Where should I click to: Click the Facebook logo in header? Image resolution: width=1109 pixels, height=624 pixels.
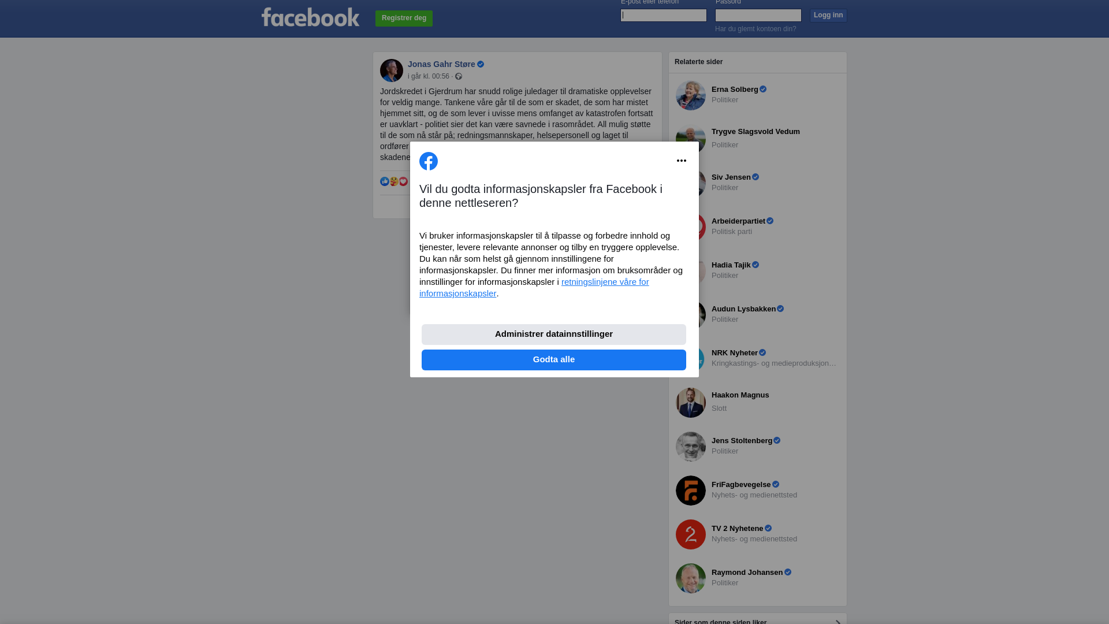[310, 17]
